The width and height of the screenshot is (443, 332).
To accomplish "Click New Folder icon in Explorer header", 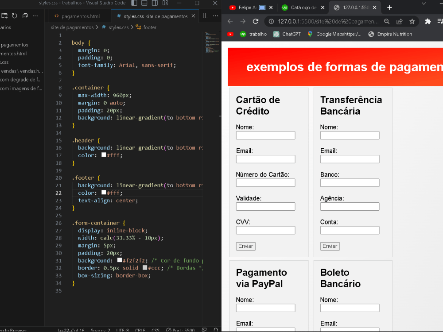I will [x=4, y=16].
